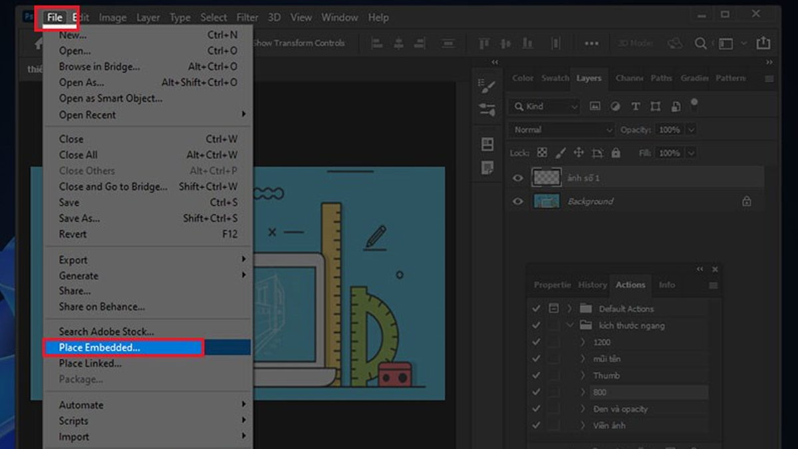Screen dimensions: 798x449
Task: Switch to the History tab
Action: tap(592, 285)
